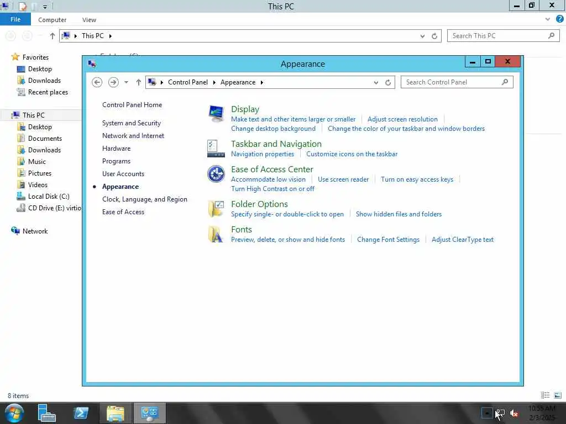Select Control Panel taskbar button

pyautogui.click(x=149, y=413)
